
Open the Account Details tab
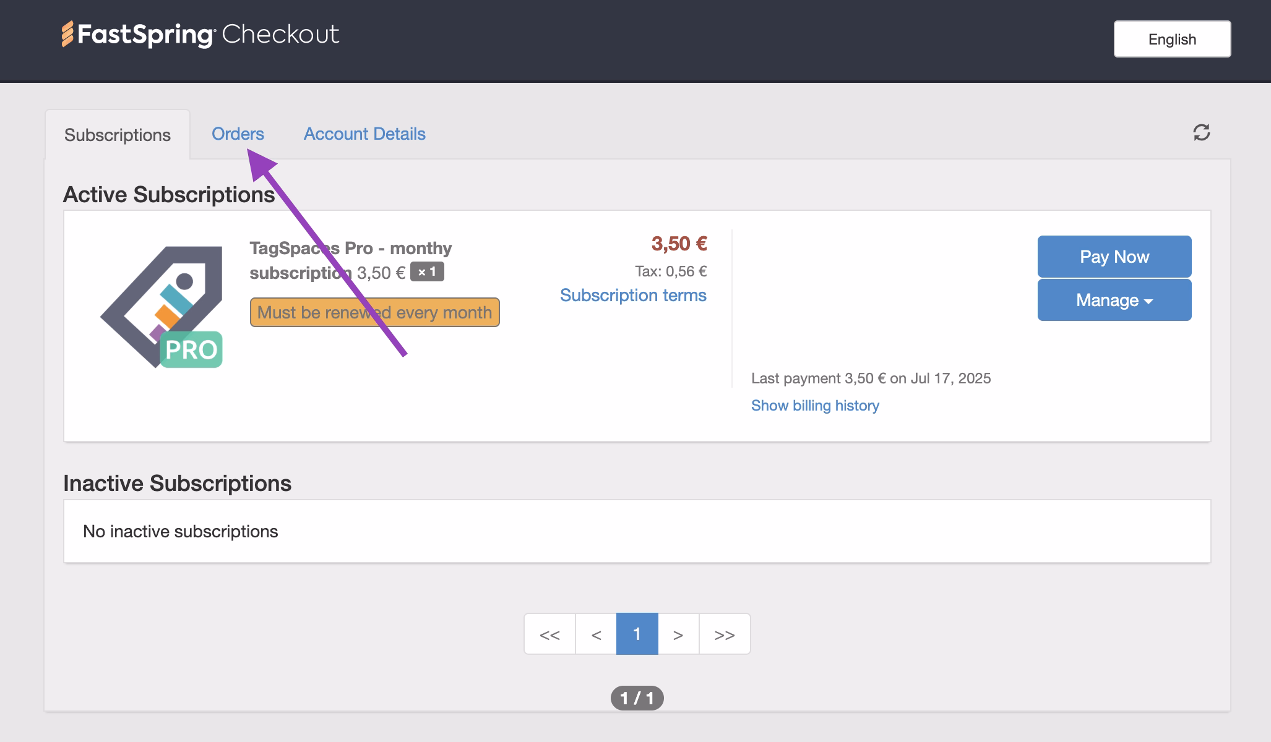coord(364,134)
